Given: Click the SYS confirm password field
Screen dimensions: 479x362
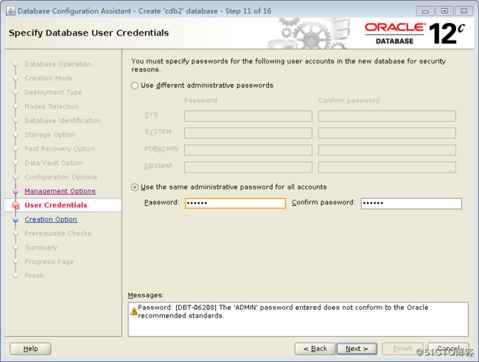Looking at the screenshot, I should click(x=387, y=116).
